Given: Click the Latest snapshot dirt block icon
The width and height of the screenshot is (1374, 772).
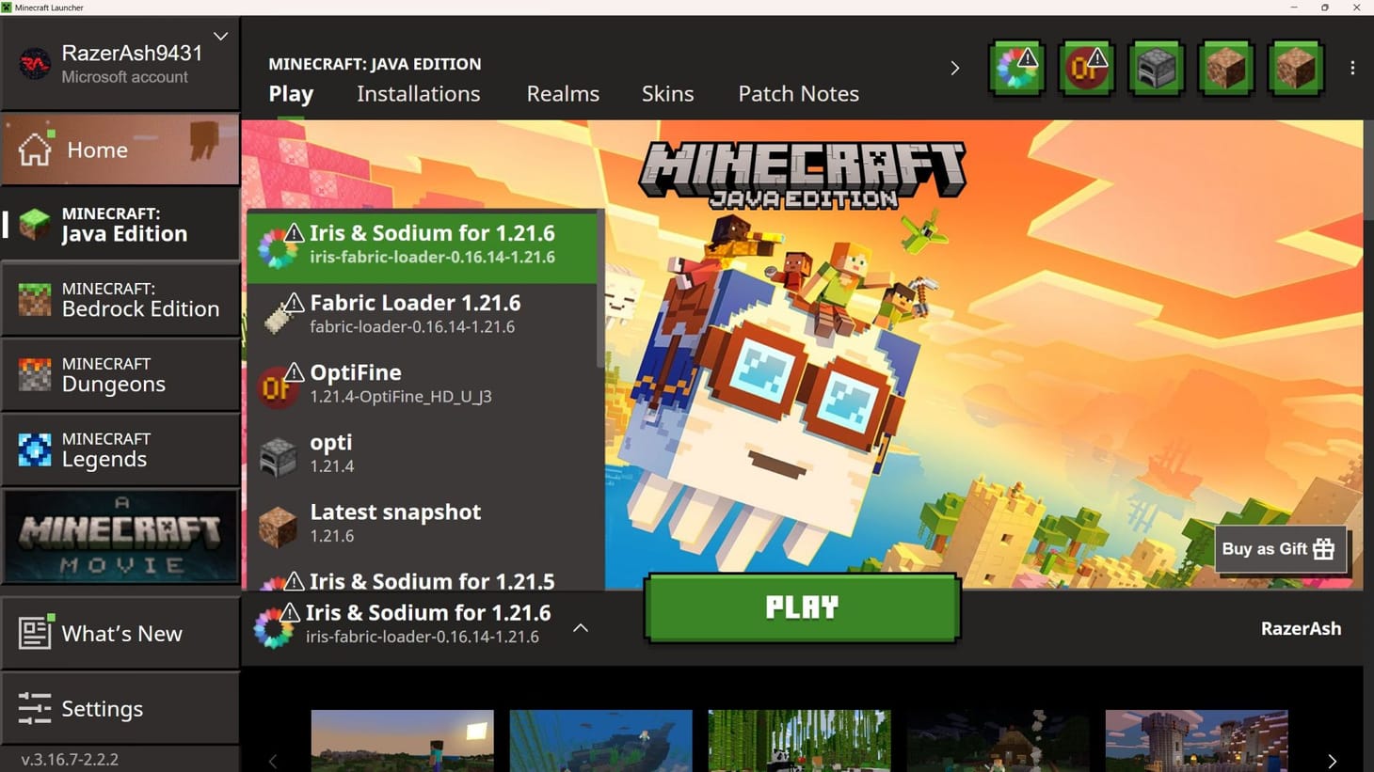Looking at the screenshot, I should coord(278,524).
